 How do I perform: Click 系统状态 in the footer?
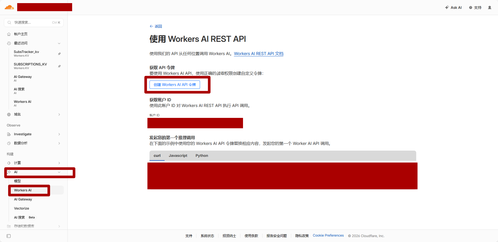207,236
